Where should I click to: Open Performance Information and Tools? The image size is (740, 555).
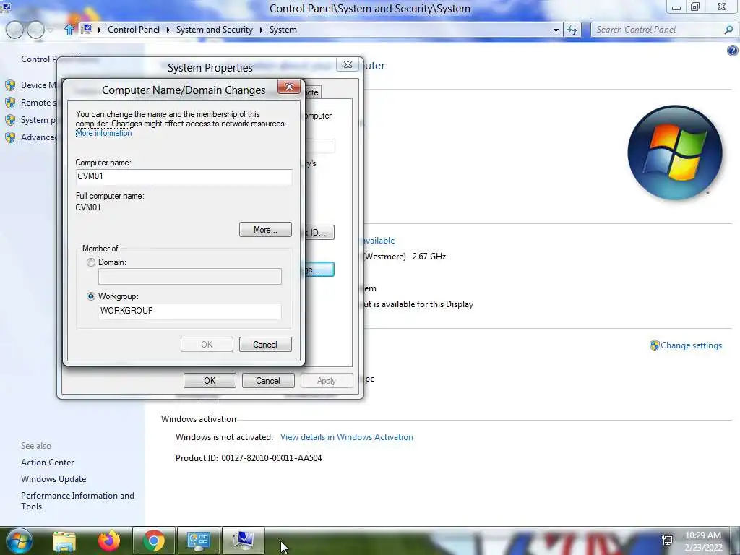[x=77, y=501]
